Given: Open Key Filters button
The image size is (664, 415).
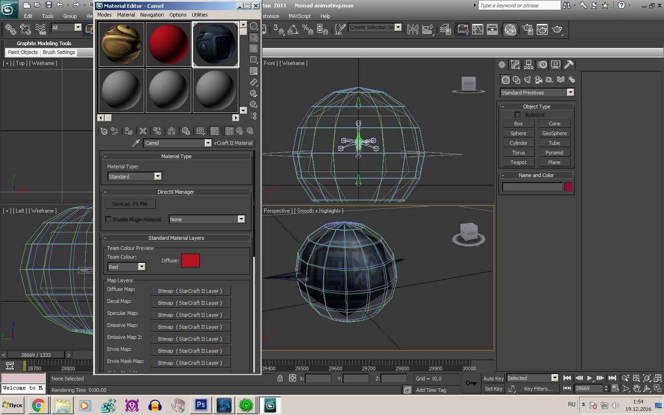Looking at the screenshot, I should pos(538,389).
